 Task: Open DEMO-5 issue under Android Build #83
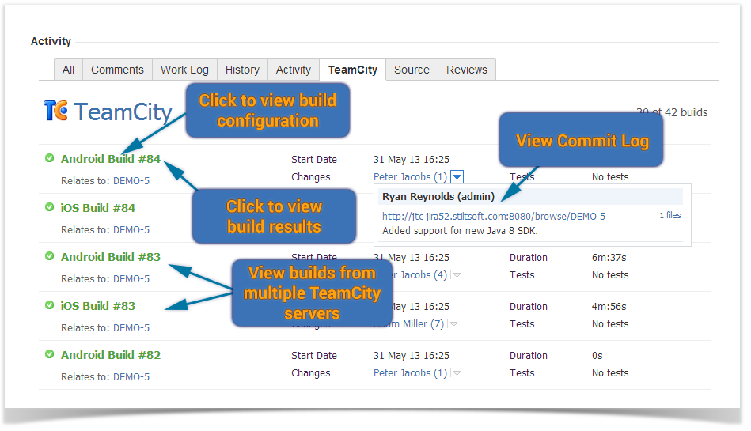point(131,278)
